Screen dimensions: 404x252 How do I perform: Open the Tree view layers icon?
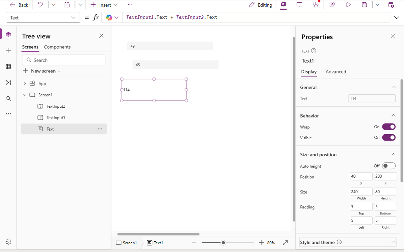[8, 34]
